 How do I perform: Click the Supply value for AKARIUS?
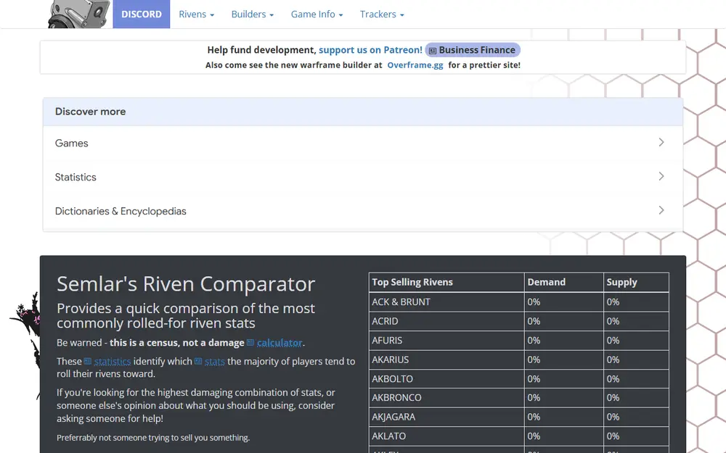pos(636,360)
